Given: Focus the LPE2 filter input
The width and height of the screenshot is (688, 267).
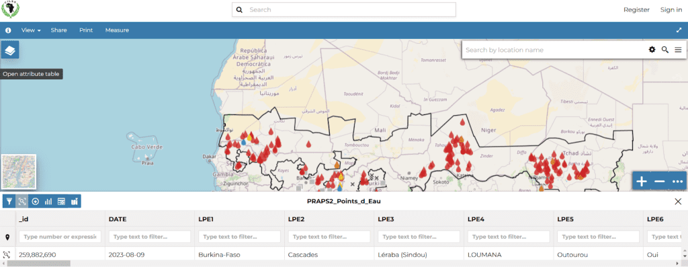Looking at the screenshot, I should [329, 237].
